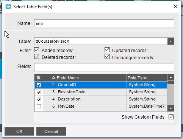Uncheck the Added records filter

click(x=37, y=50)
